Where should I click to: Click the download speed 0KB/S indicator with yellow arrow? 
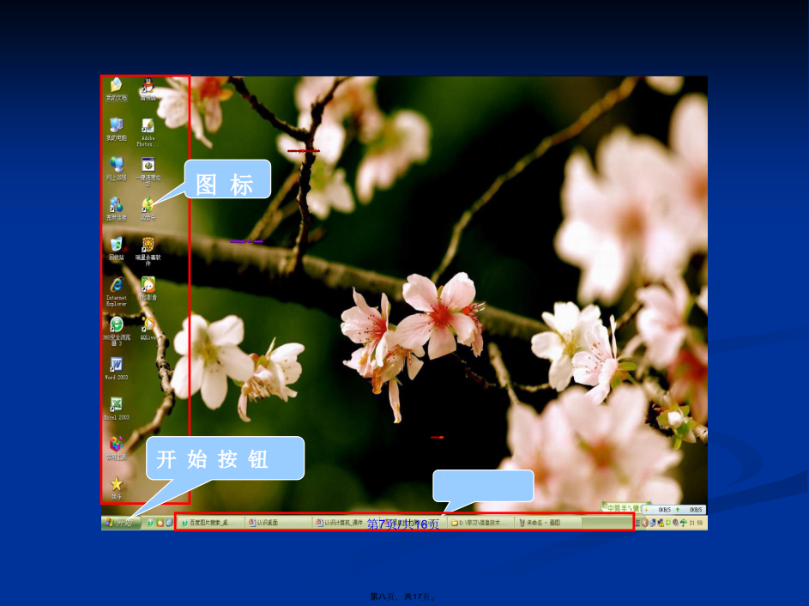(658, 510)
